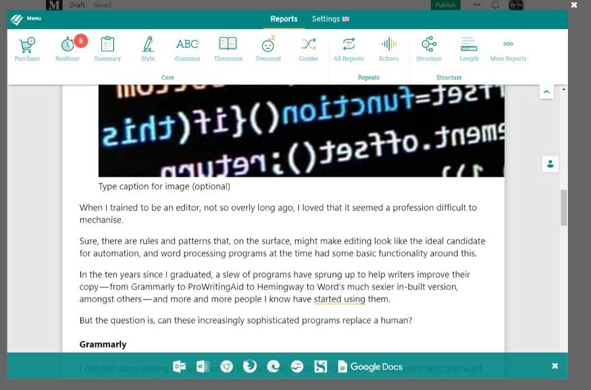591x390 pixels.
Task: Open the Length report
Action: 469,49
